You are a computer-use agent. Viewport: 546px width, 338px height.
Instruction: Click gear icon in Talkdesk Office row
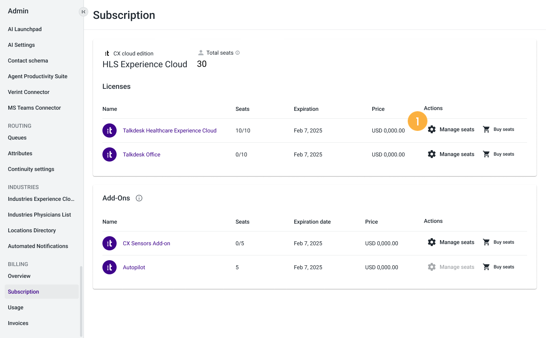tap(432, 154)
